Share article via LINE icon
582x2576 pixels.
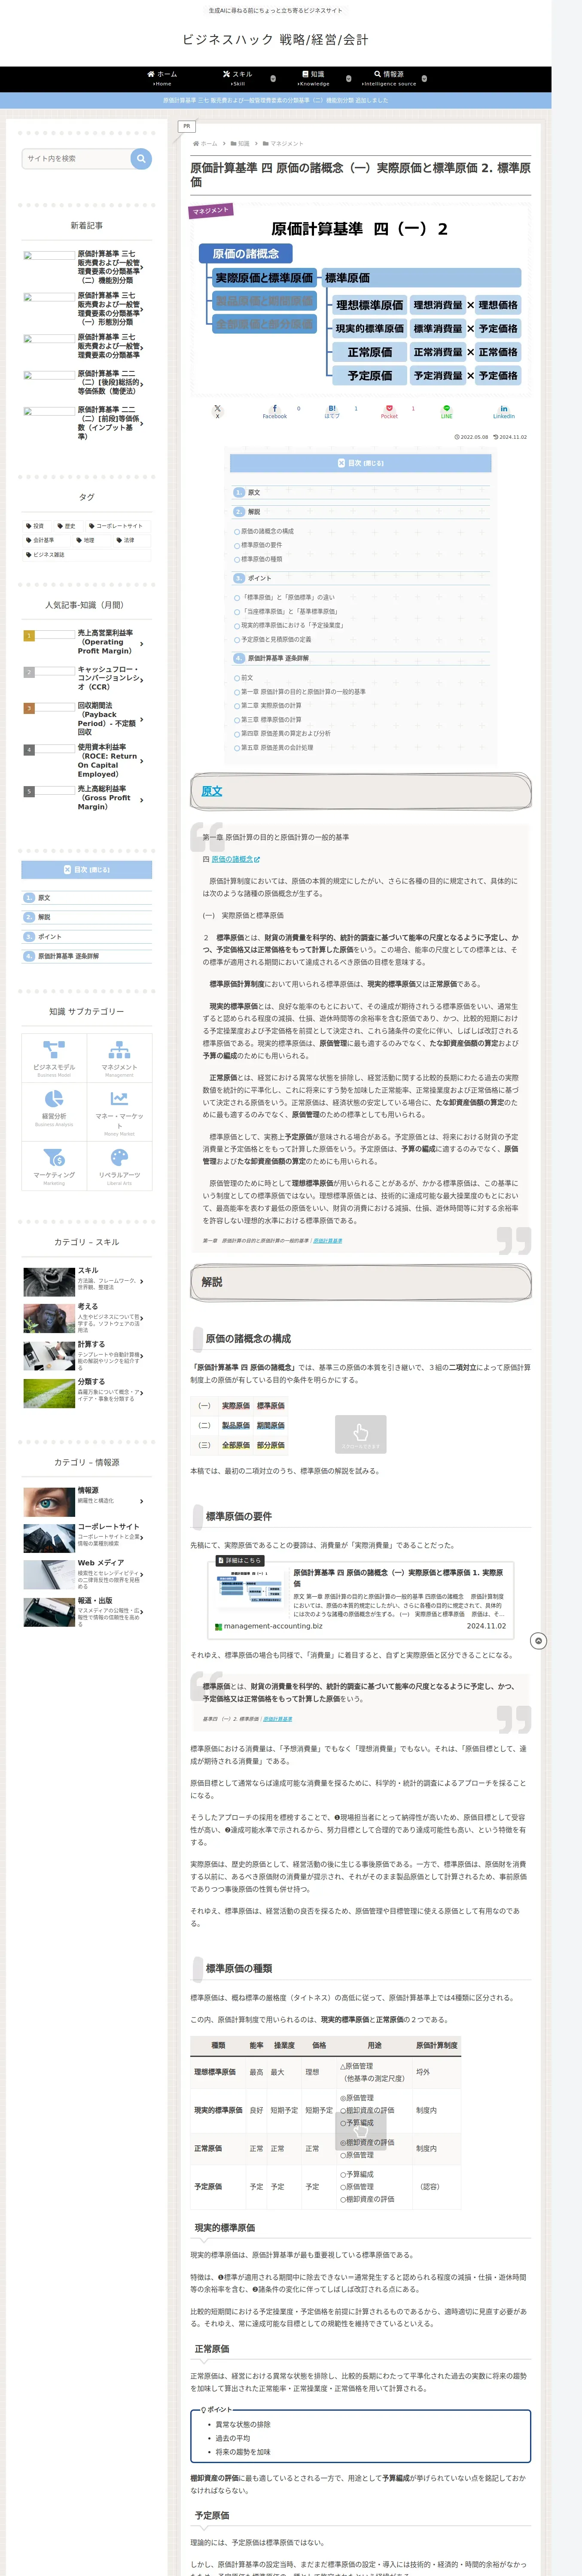[x=447, y=411]
